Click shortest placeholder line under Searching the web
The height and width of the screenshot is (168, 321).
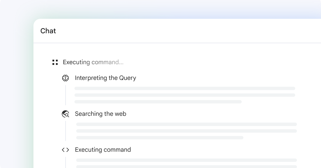160,138
